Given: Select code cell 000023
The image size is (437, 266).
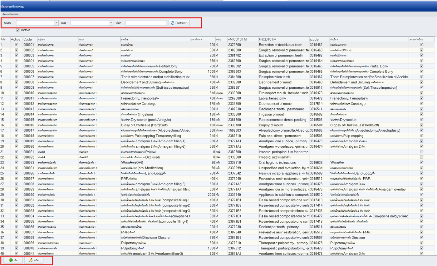Looking at the screenshot, I should point(29,162).
